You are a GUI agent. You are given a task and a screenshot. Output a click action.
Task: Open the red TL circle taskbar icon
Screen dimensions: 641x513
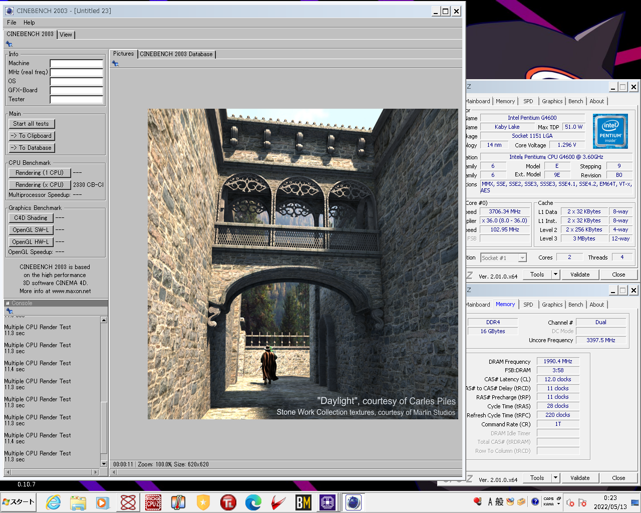[x=228, y=502]
